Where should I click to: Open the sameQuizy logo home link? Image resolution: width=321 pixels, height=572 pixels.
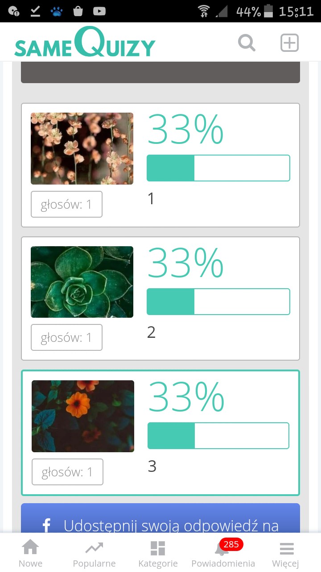[85, 43]
